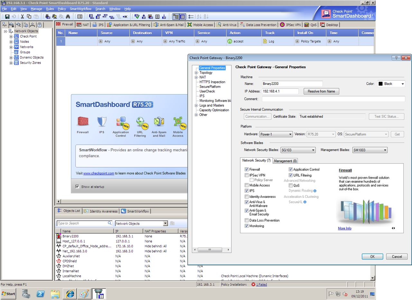
Task: Open Windows Explorer folder in taskbar
Action: (55, 294)
